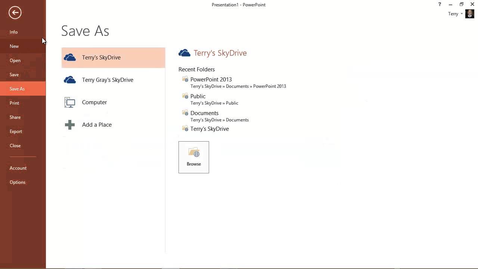Click the path "Terry's SkyDrive » Documents"
This screenshot has width=478, height=269.
[x=220, y=120]
